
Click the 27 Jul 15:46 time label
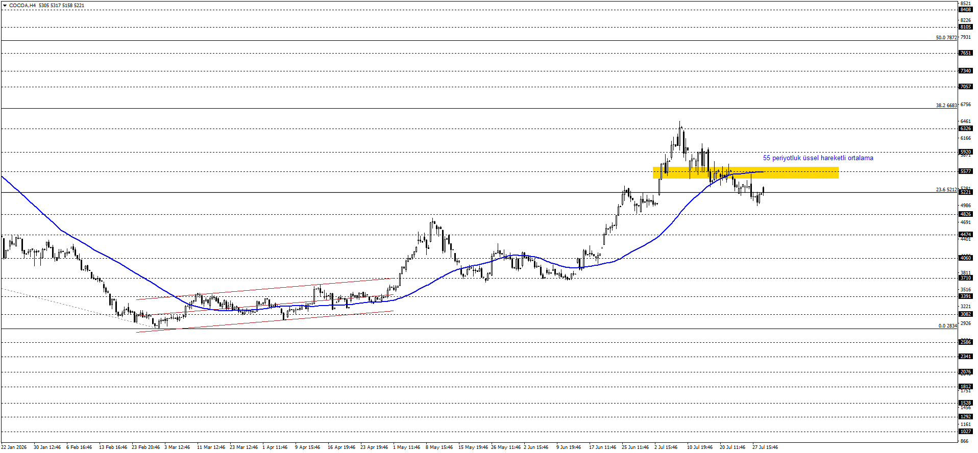point(765,447)
